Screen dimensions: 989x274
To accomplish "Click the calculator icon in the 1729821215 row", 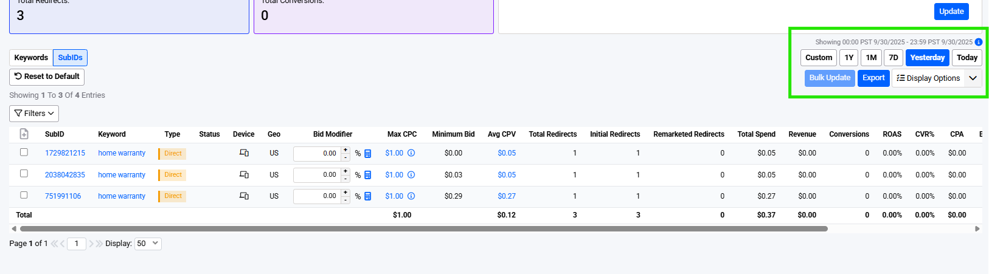I will (367, 153).
